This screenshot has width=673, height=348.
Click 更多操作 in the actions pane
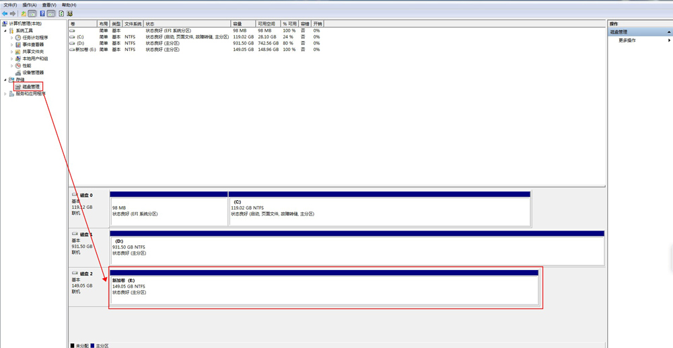click(x=627, y=40)
